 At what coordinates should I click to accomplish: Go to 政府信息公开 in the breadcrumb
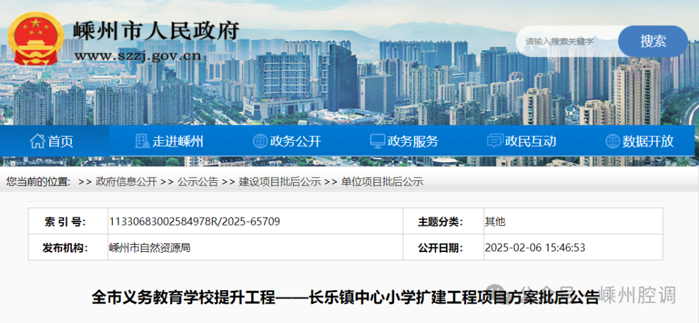(126, 182)
